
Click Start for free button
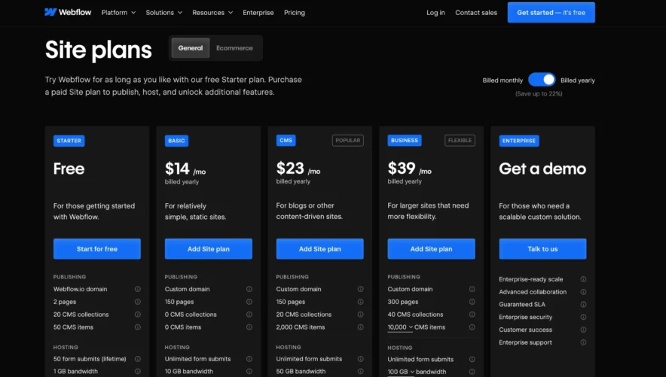[97, 249]
